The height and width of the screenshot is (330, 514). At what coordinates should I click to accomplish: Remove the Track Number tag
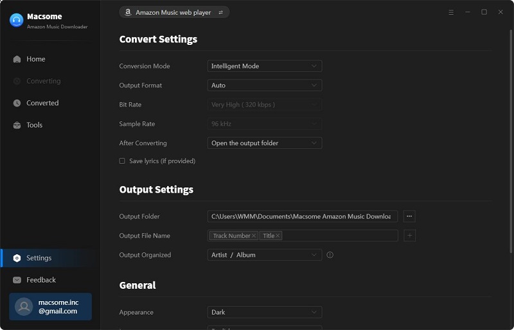[x=253, y=236]
